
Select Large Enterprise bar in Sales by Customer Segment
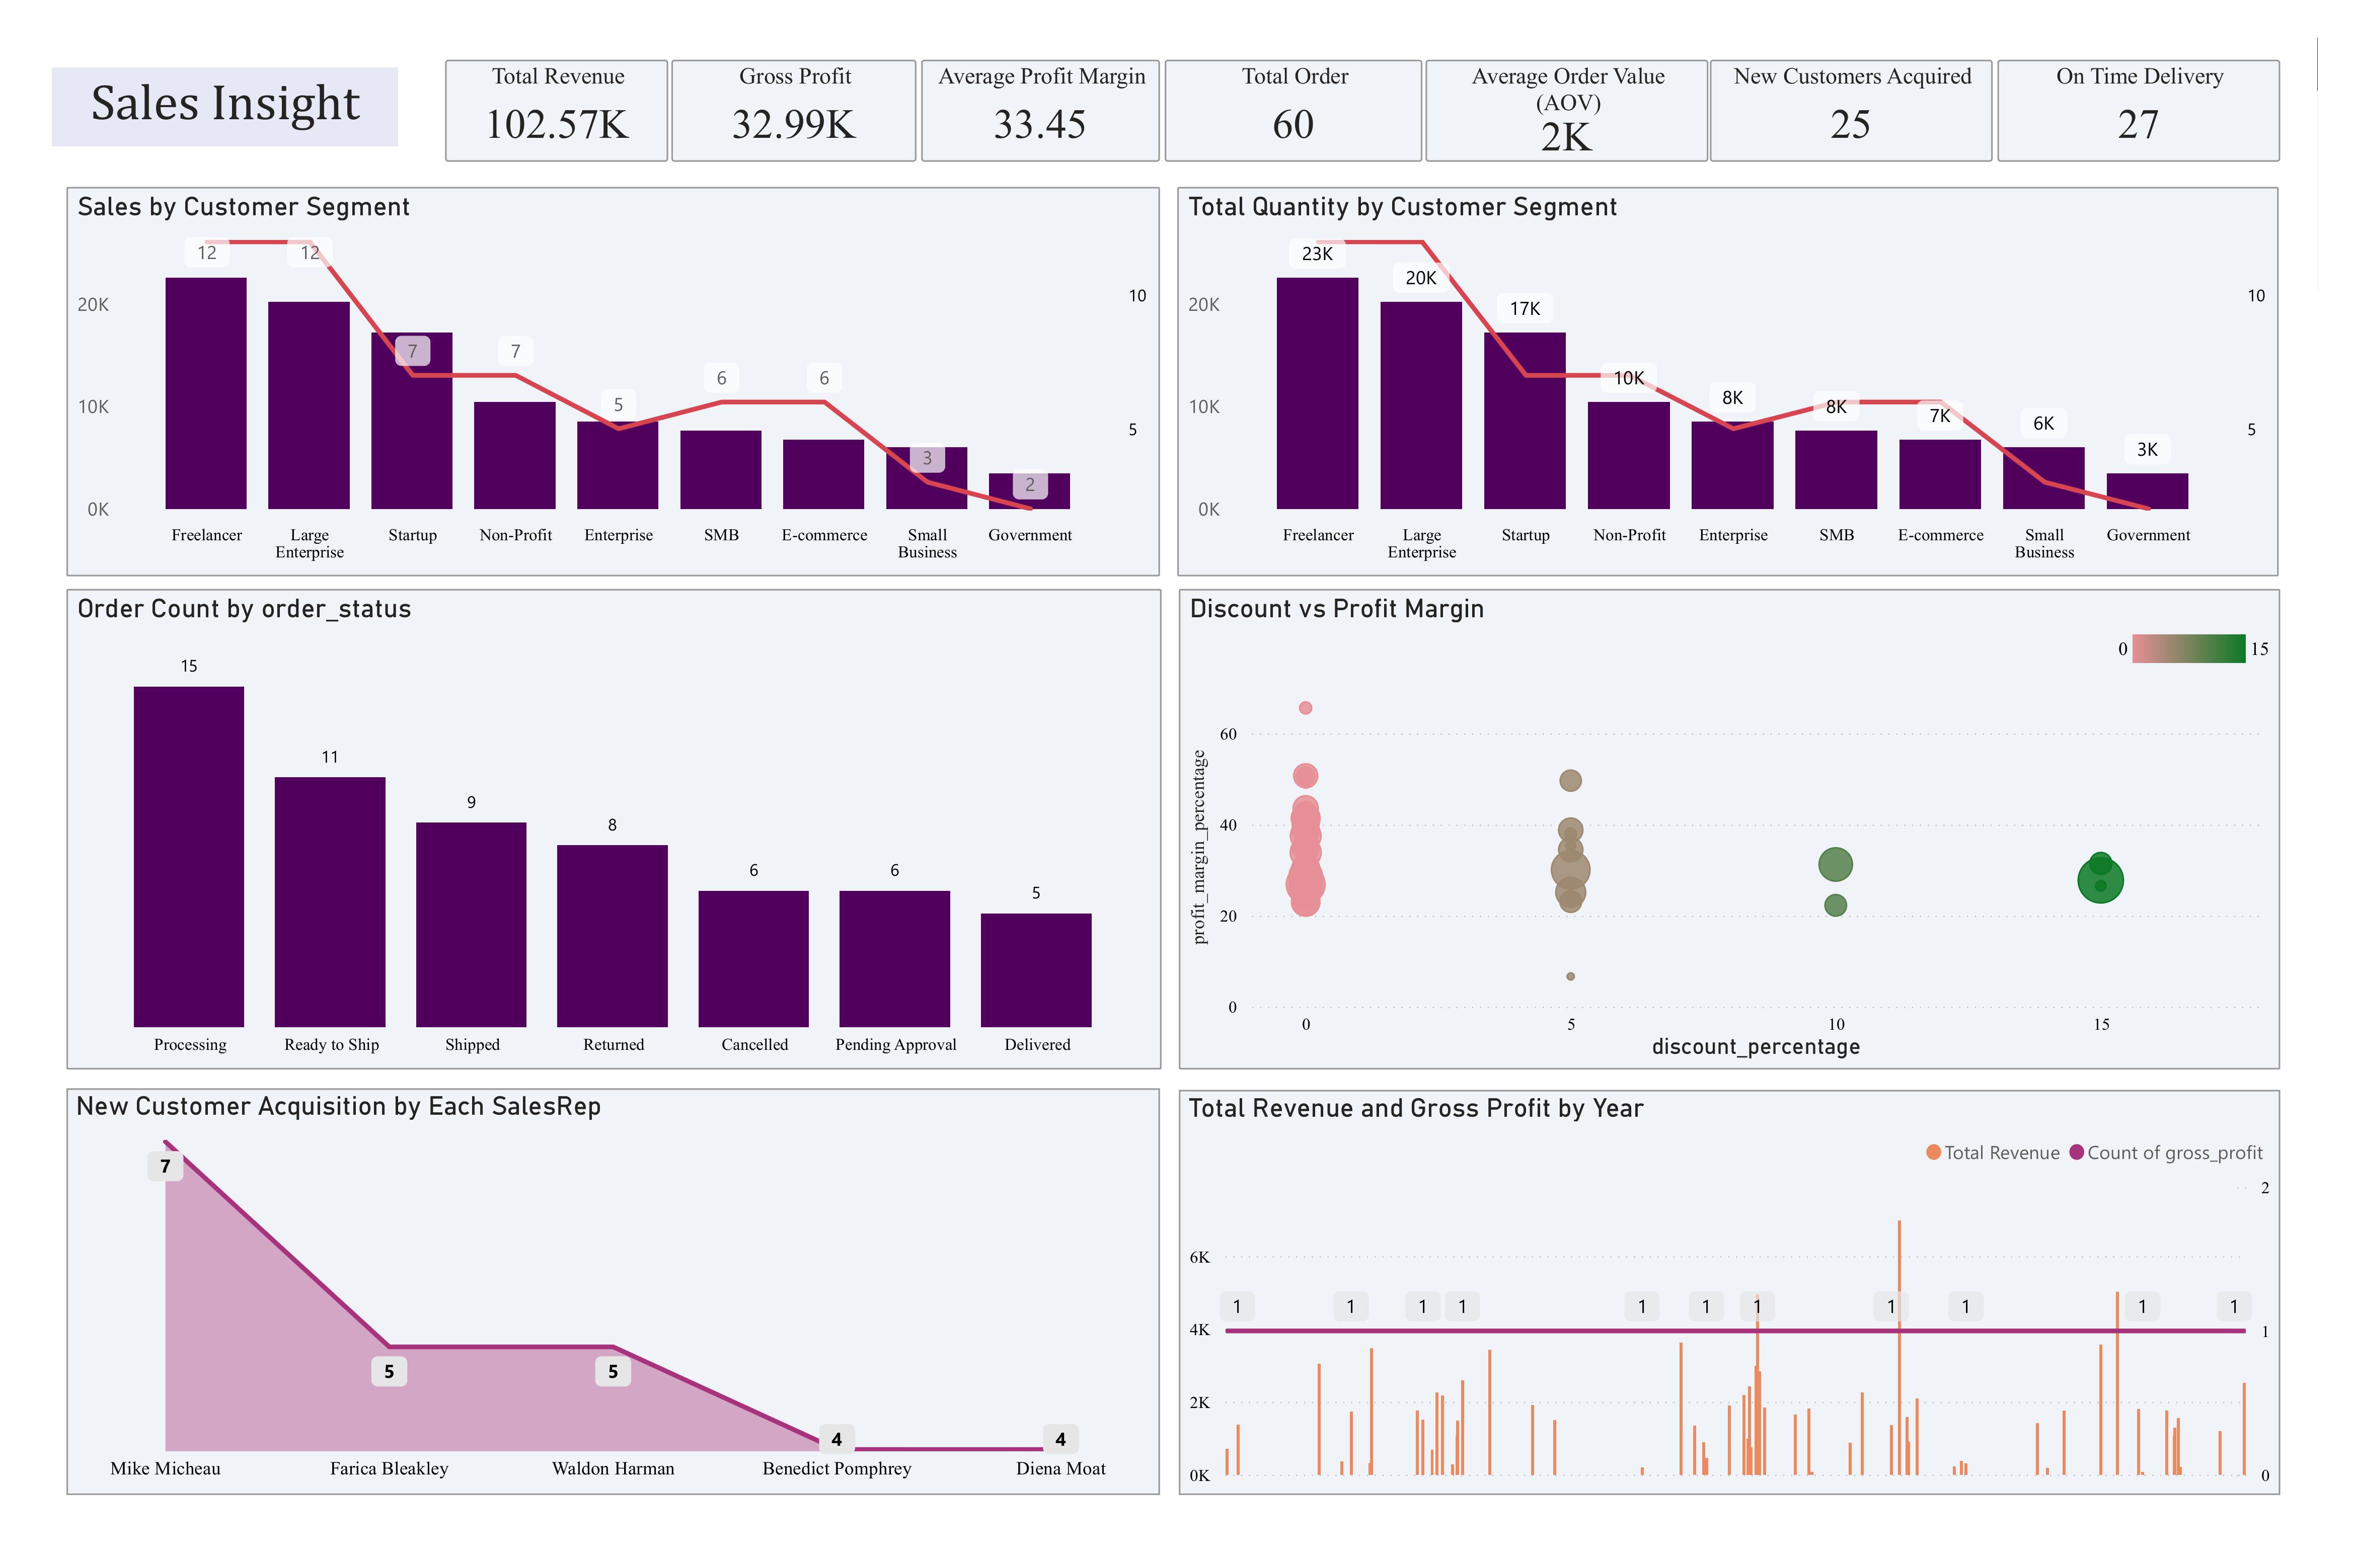click(309, 405)
